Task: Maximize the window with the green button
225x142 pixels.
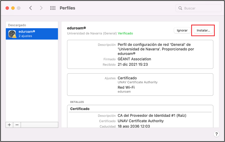Action: [19, 8]
